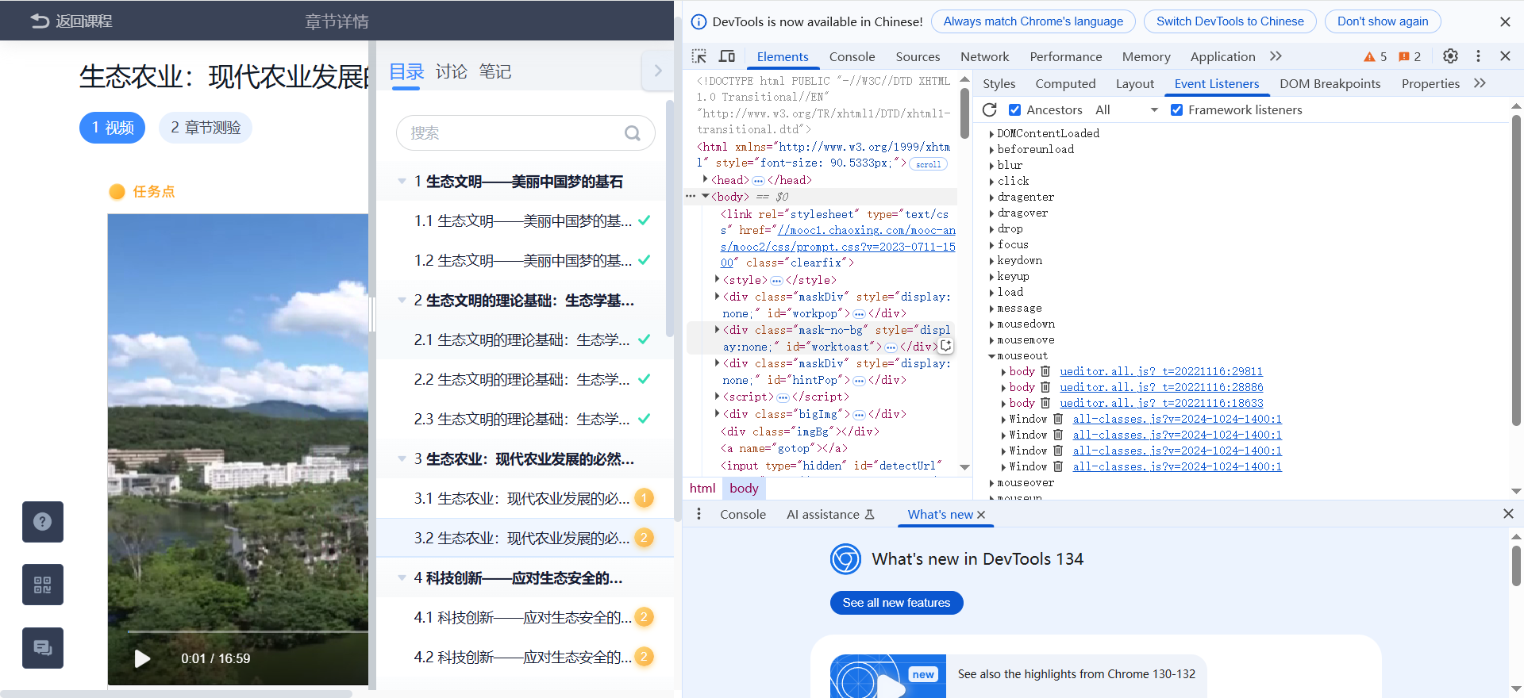This screenshot has width=1524, height=698.
Task: Expand the mousemove event listeners
Action: click(991, 340)
